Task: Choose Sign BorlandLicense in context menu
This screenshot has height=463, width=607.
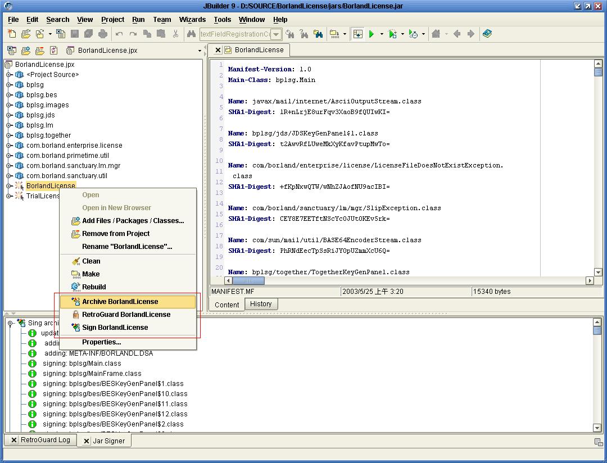Action: (115, 328)
